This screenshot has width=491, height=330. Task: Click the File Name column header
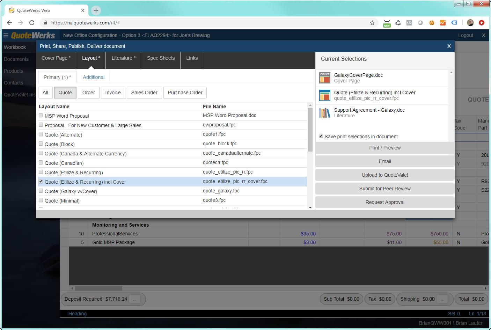[214, 107]
